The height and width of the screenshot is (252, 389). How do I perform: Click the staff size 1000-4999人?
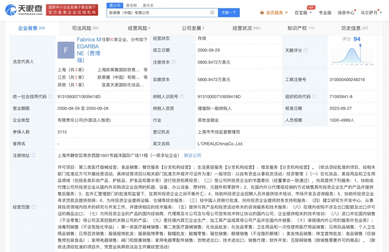(342, 120)
